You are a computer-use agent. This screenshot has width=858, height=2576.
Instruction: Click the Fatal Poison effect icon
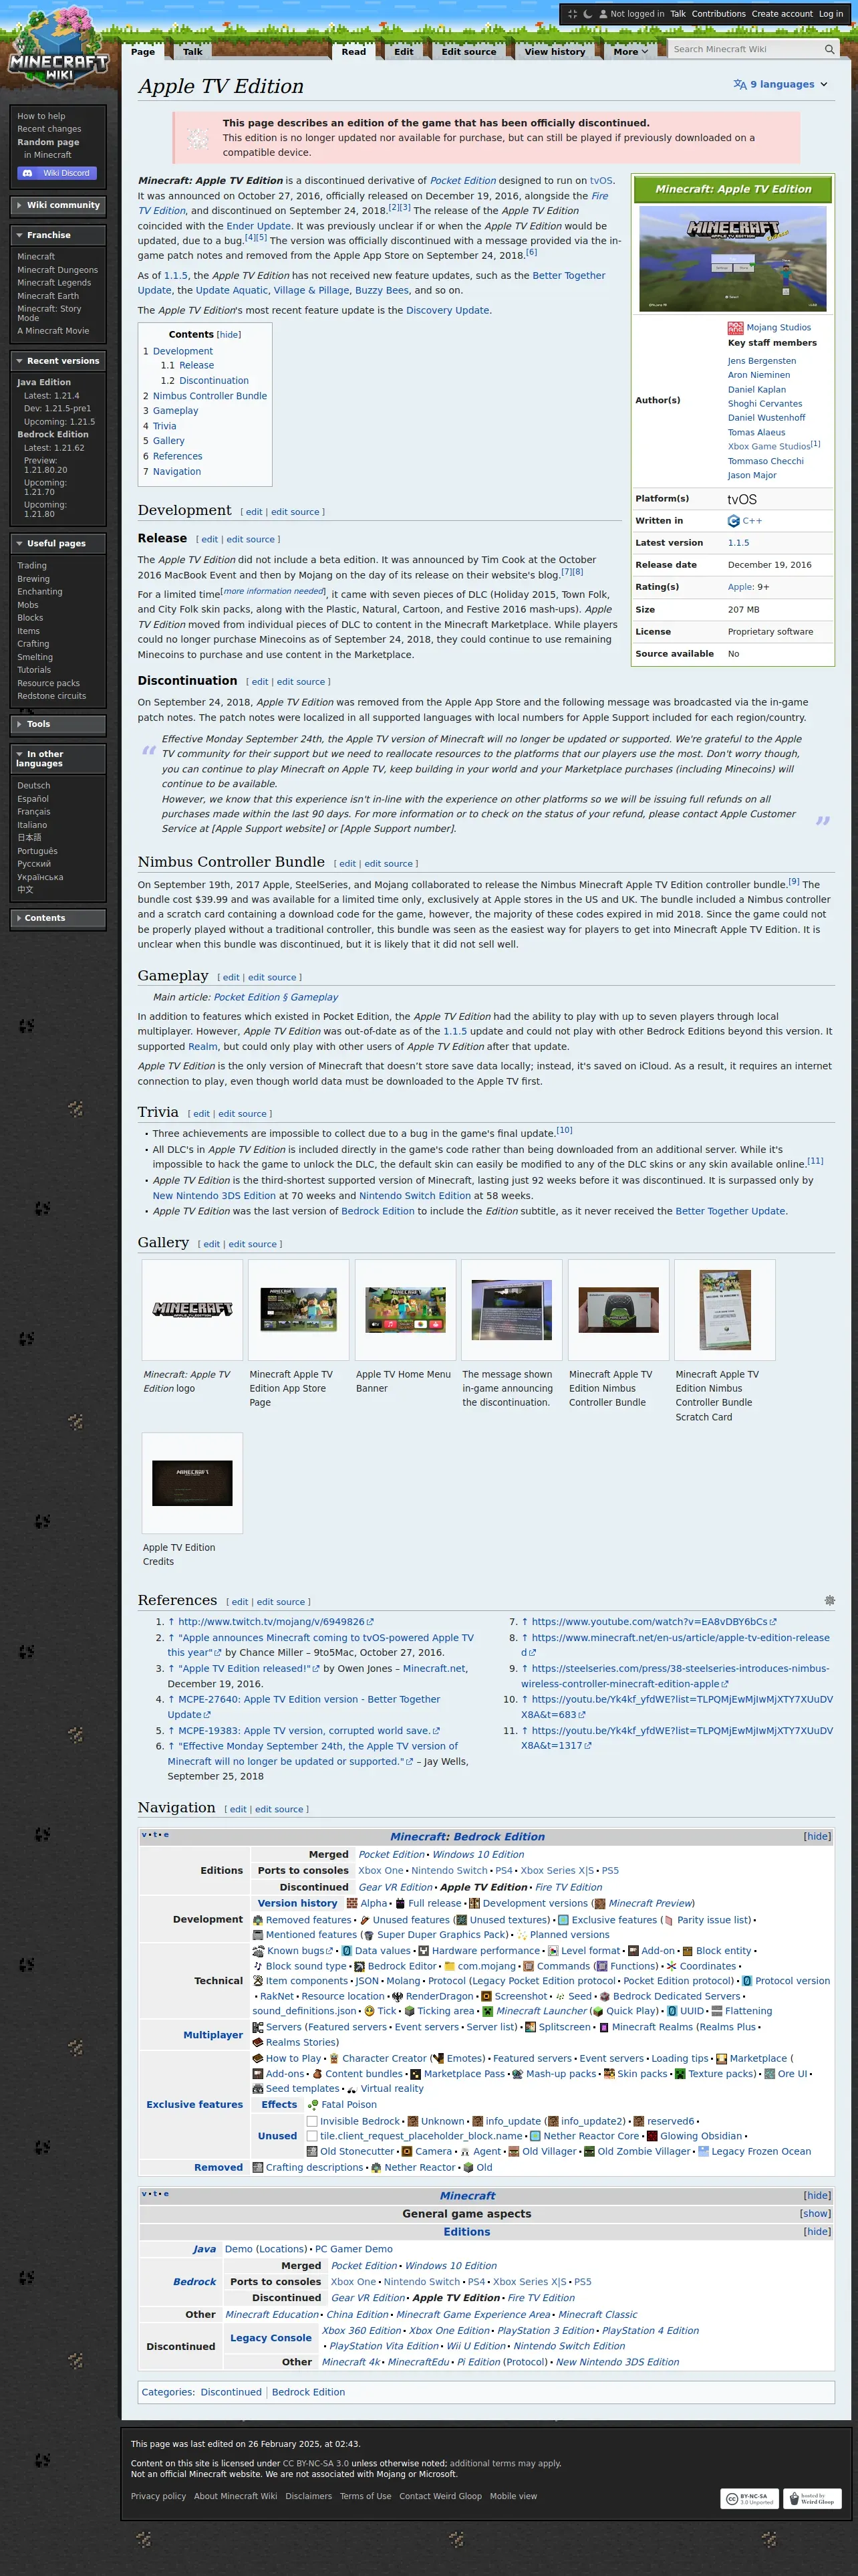click(313, 2105)
